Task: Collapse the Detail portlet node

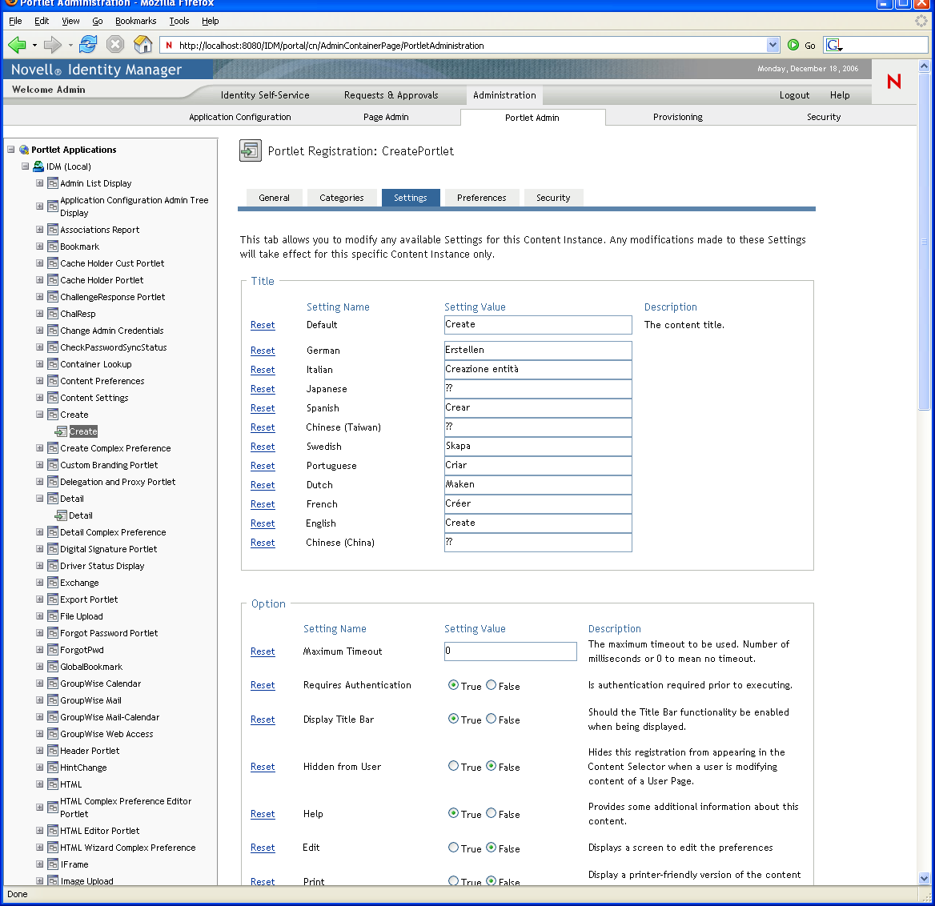Action: [x=39, y=499]
